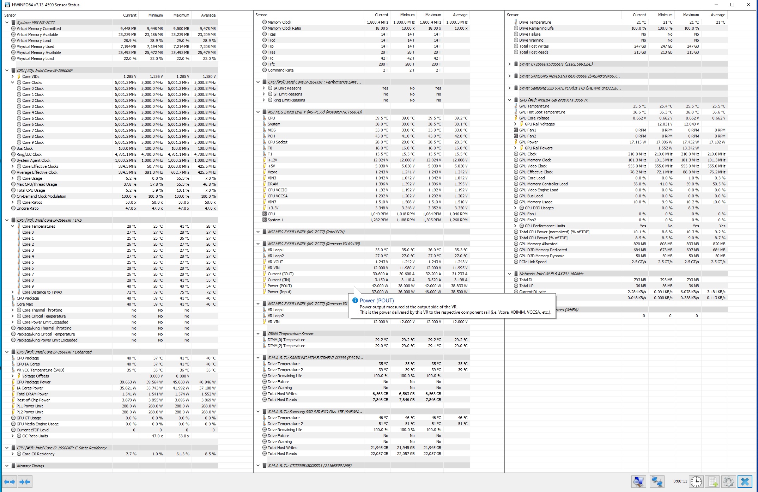Expand GPU Performance Limits

[x=515, y=226]
